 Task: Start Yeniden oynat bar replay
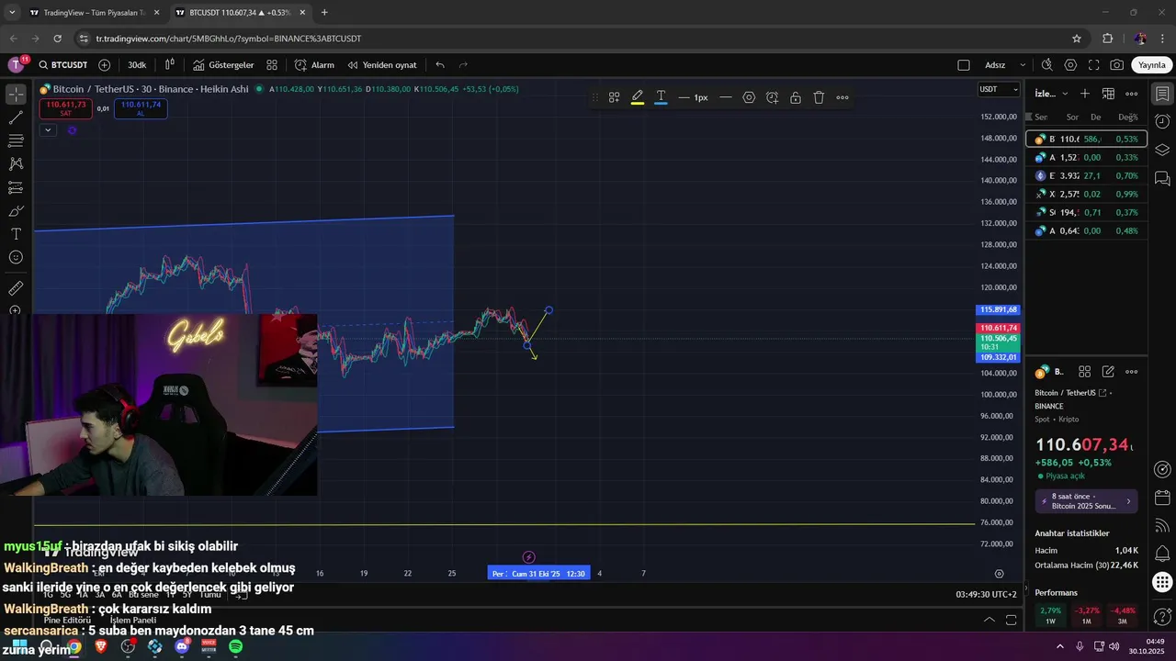381,65
